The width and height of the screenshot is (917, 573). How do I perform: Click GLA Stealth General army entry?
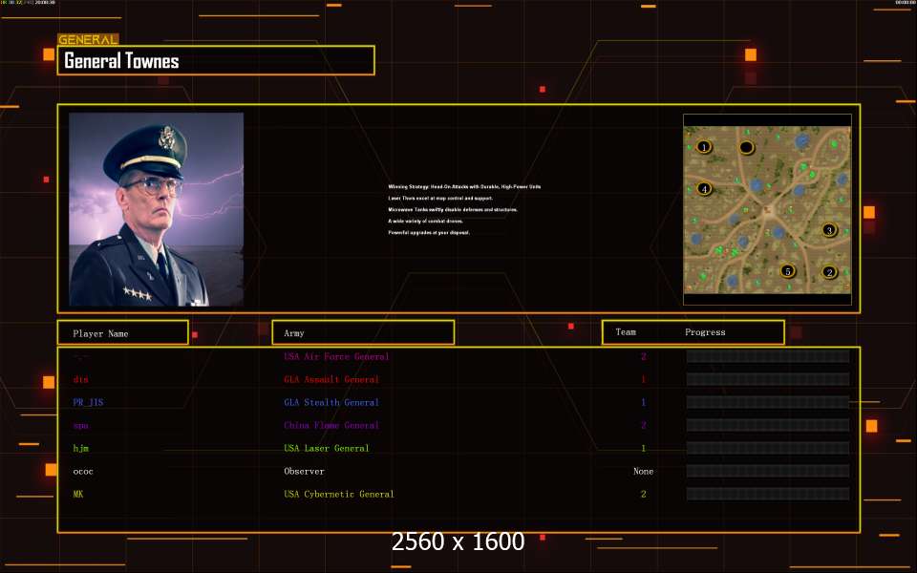[x=331, y=402]
